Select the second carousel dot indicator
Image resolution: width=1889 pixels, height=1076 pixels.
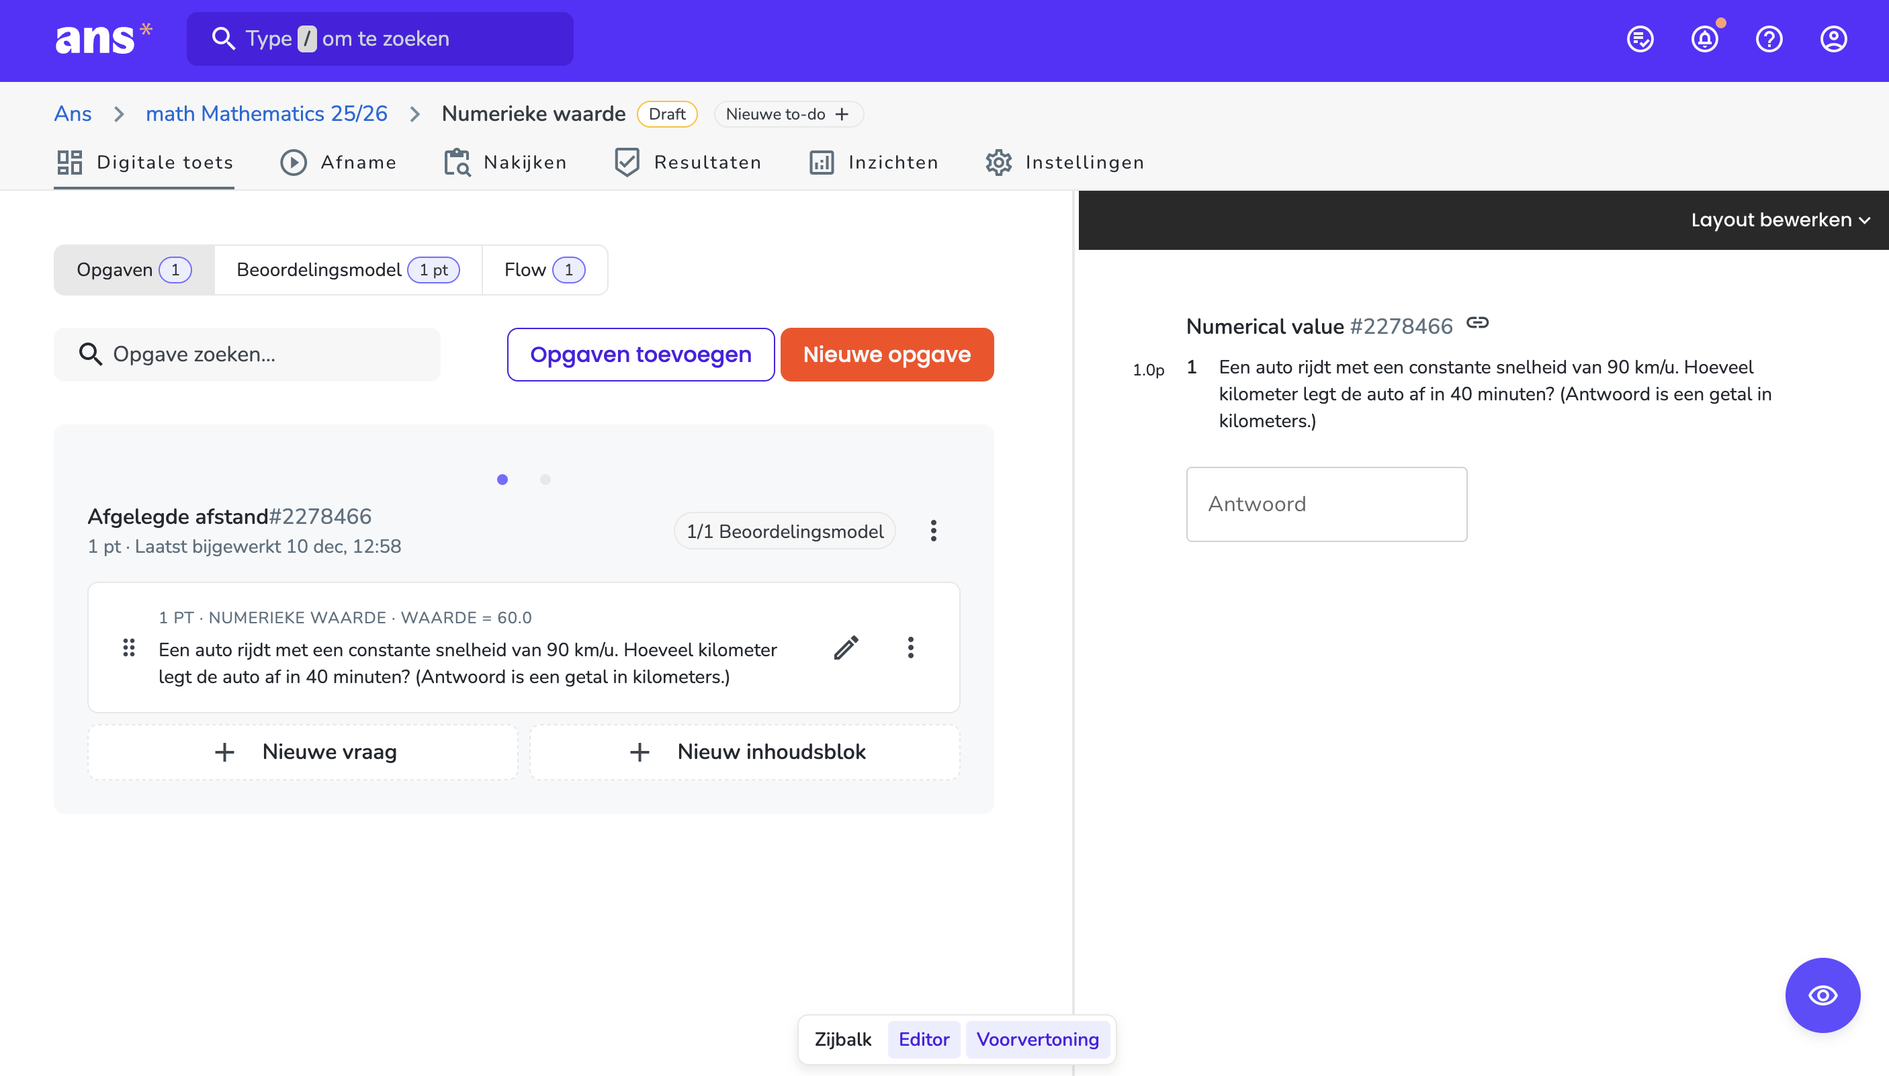(x=545, y=480)
